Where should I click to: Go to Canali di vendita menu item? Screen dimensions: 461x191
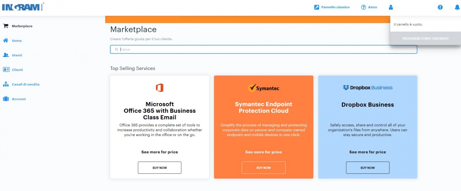pyautogui.click(x=26, y=84)
